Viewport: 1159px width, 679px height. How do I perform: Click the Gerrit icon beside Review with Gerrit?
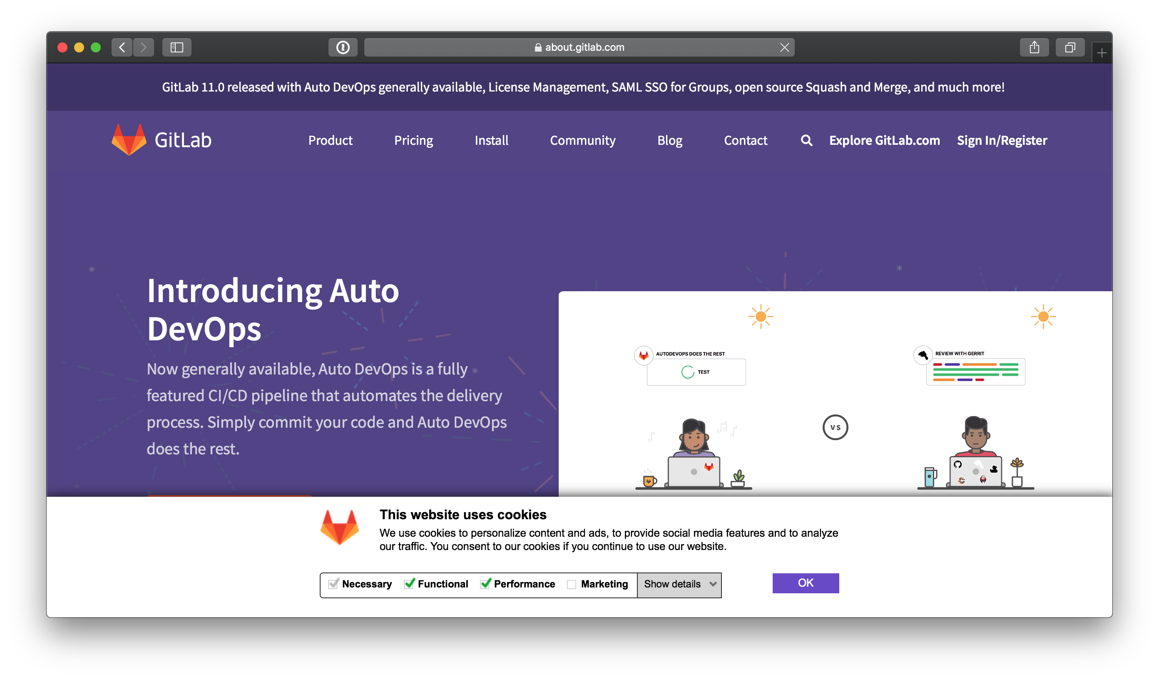923,355
